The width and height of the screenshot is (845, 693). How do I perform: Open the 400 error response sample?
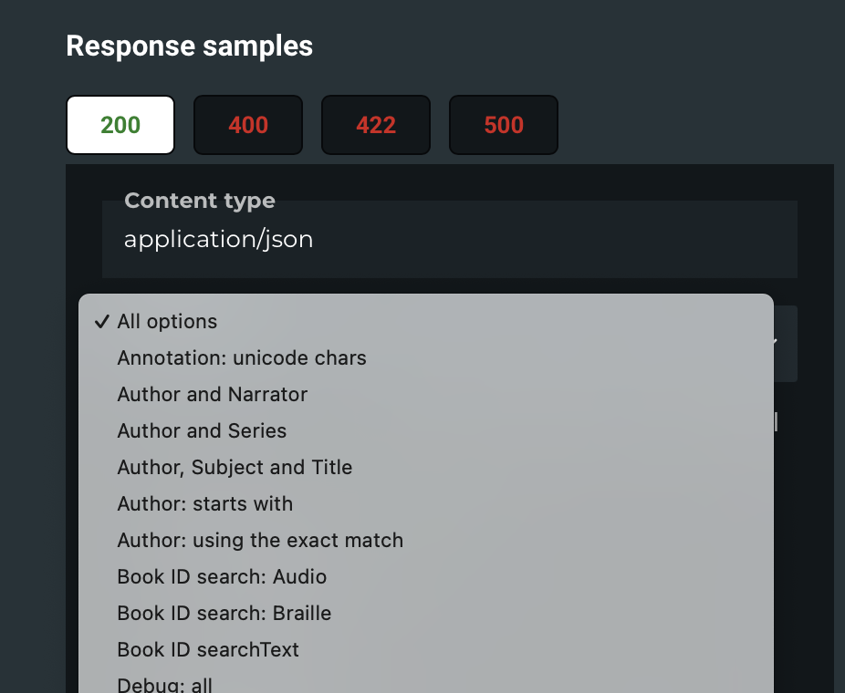(247, 125)
